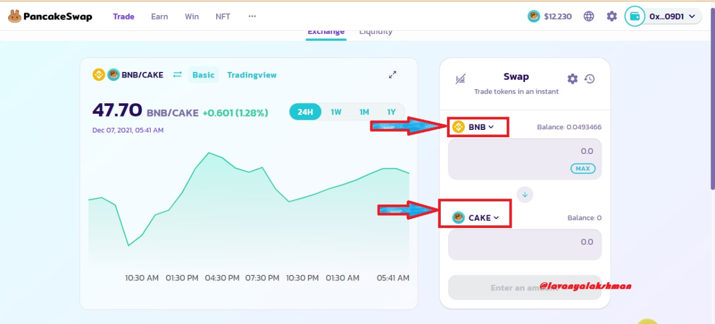Open the CAKE token selector dropdown

(x=475, y=218)
